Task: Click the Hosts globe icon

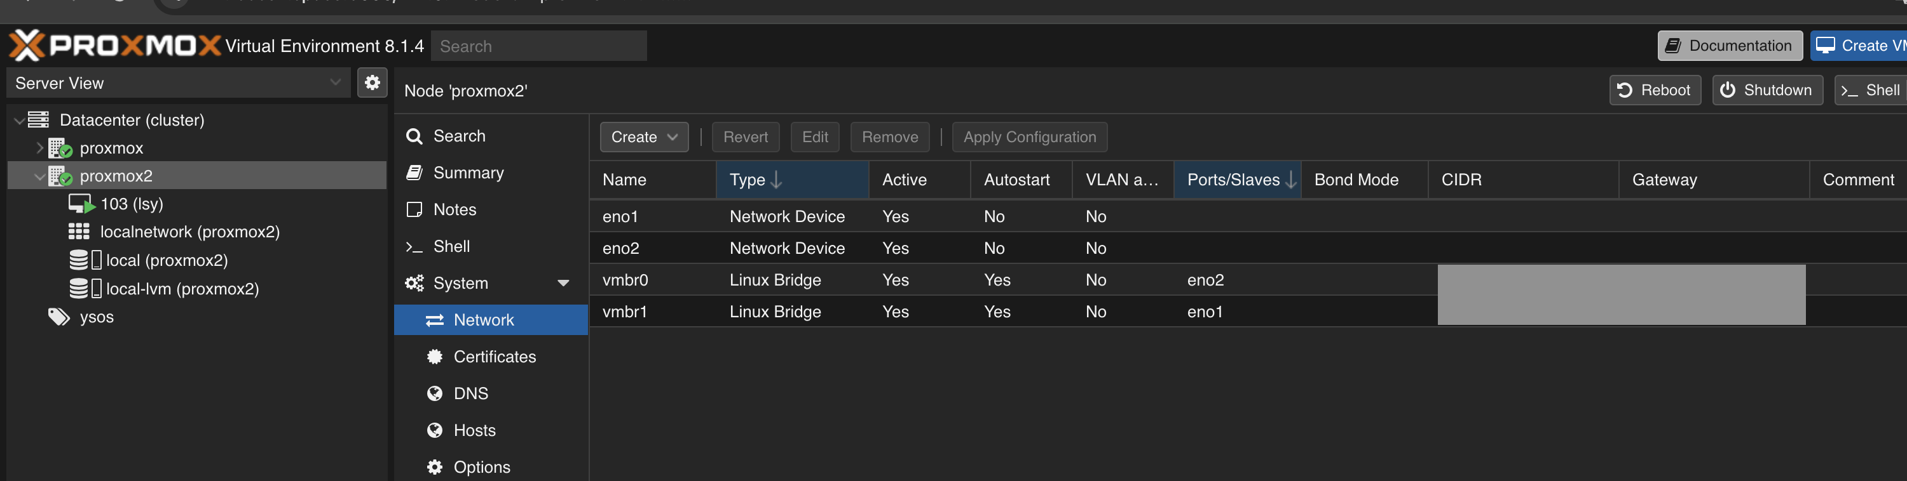Action: click(x=435, y=431)
